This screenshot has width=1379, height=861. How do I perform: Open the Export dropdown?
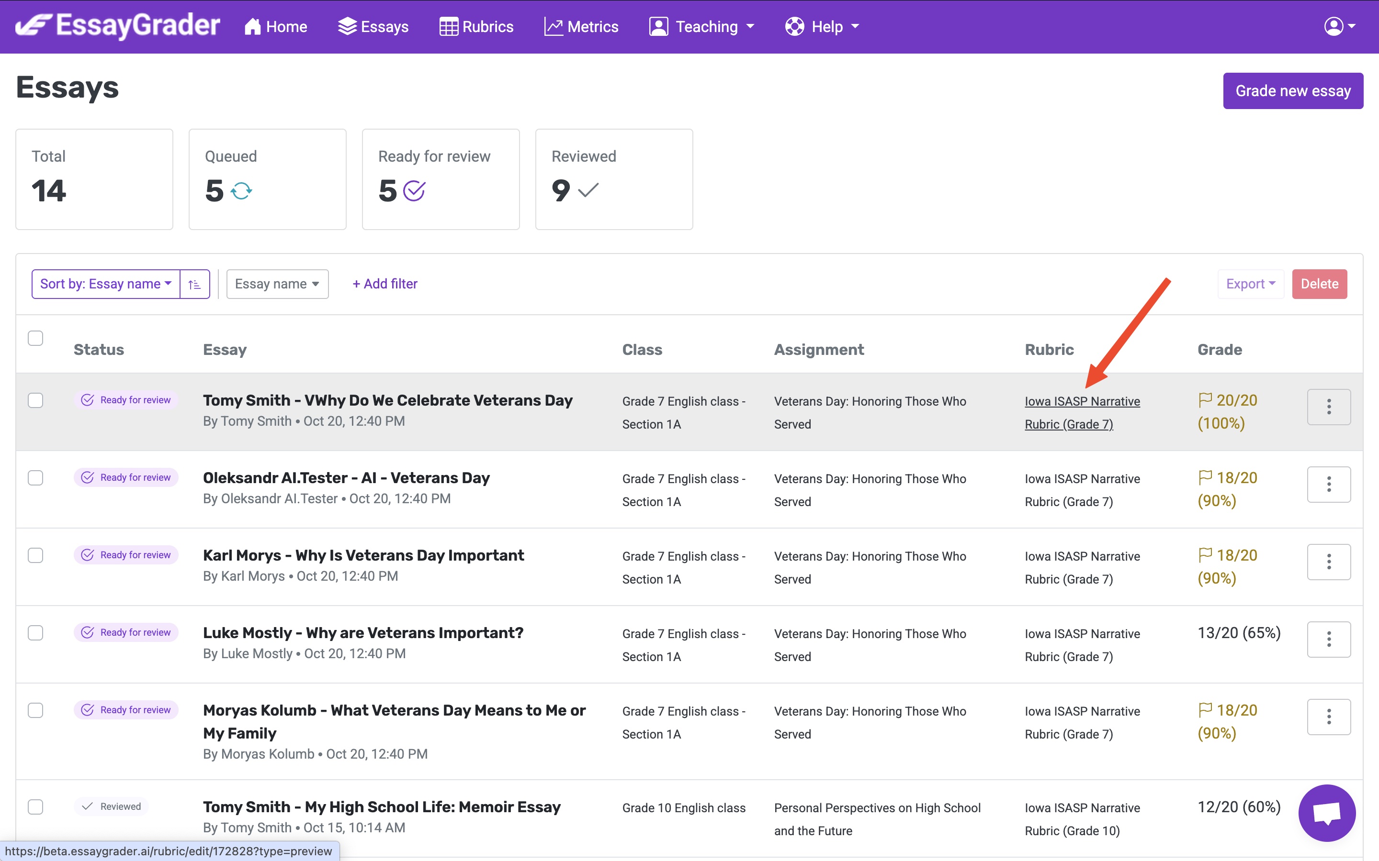click(1250, 284)
